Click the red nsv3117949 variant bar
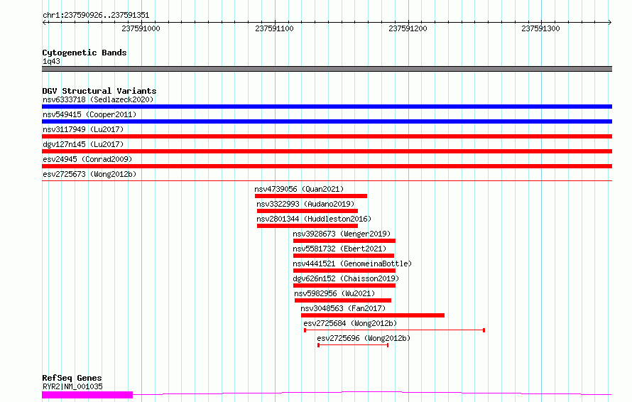This screenshot has width=632, height=402. coord(327,136)
